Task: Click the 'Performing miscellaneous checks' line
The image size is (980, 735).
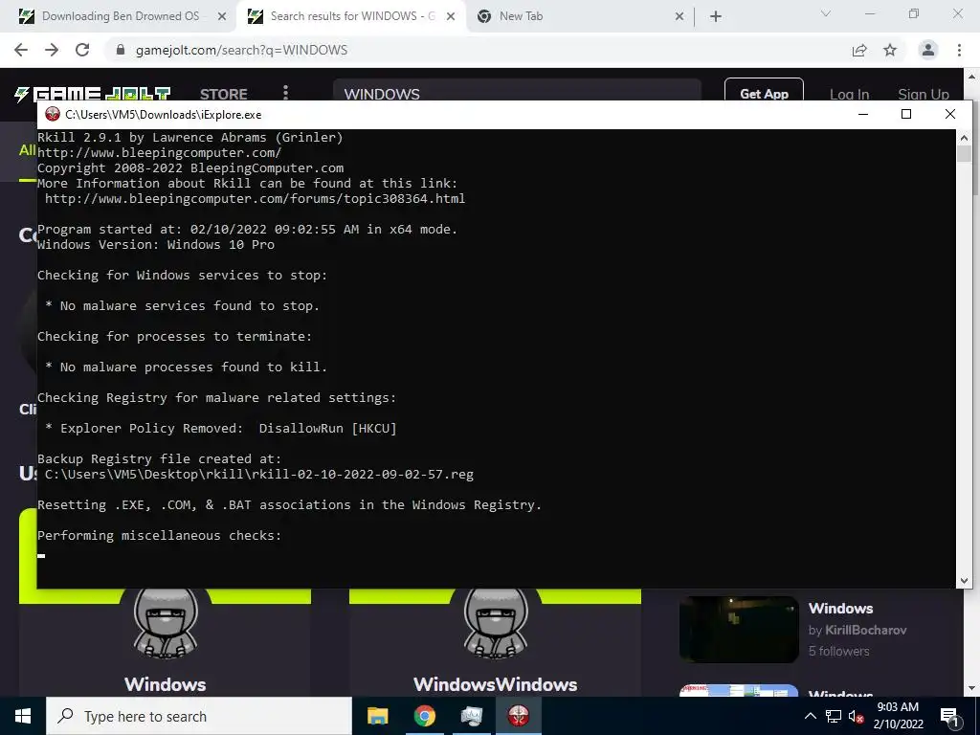Action: click(160, 536)
